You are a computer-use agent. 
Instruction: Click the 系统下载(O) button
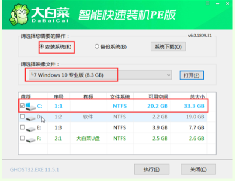[168, 47]
